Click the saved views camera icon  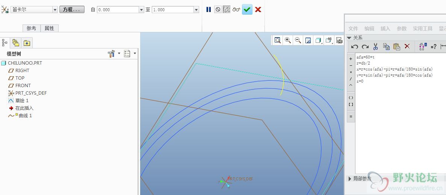[339, 40]
